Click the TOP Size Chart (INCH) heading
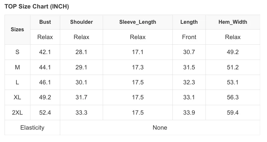The width and height of the screenshot is (267, 142). (37, 7)
